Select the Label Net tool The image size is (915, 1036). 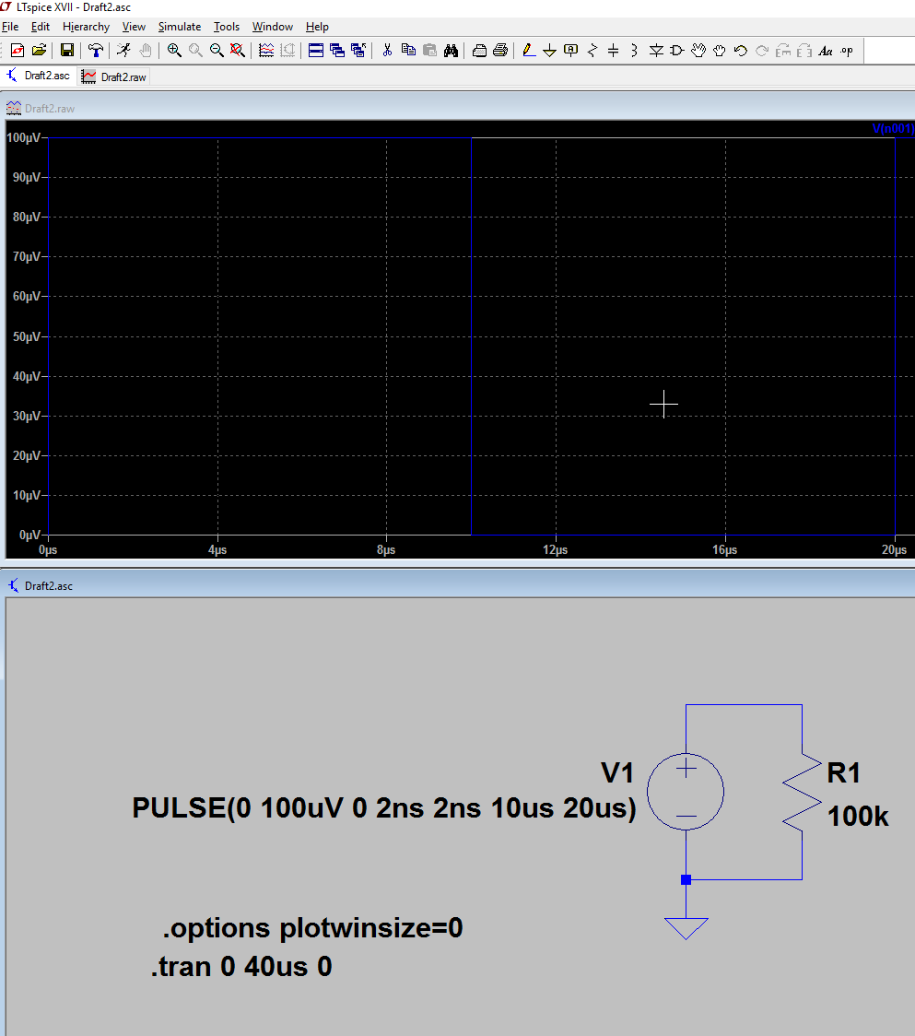[x=570, y=50]
